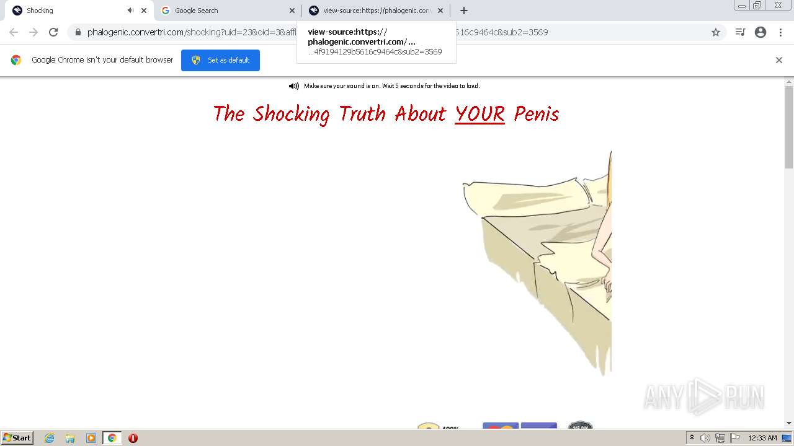Click the 12:33 AM clock
The width and height of the screenshot is (794, 446).
[x=762, y=438]
